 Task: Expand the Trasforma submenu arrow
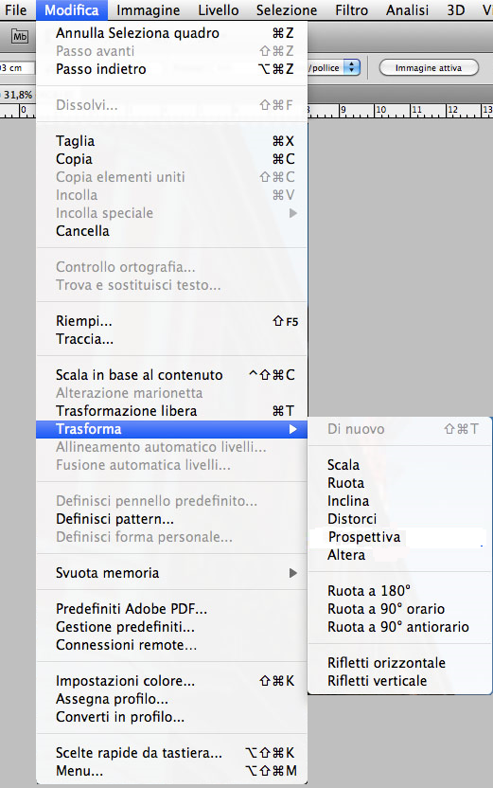[x=293, y=429]
